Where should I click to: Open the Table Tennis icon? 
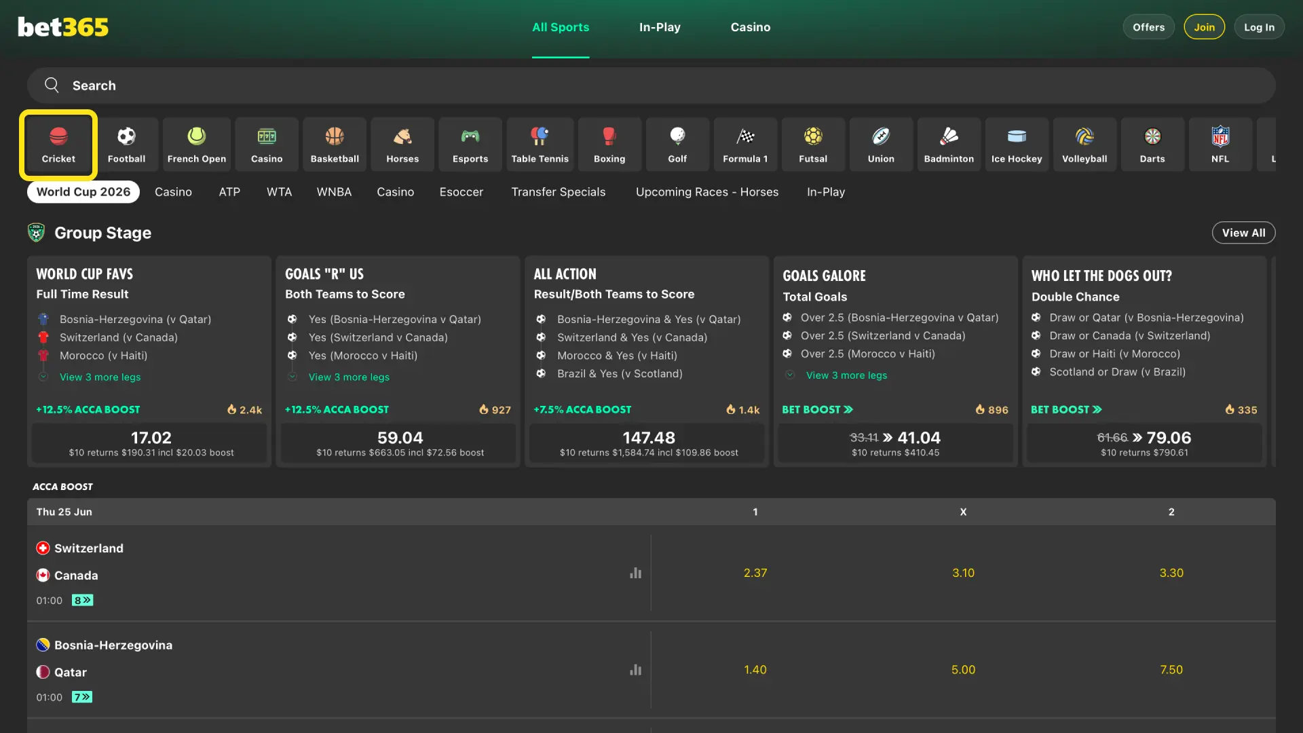(540, 145)
